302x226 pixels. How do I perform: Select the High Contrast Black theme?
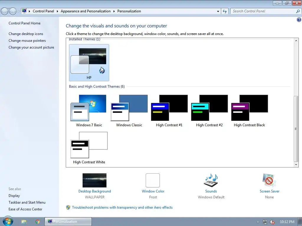250,111
